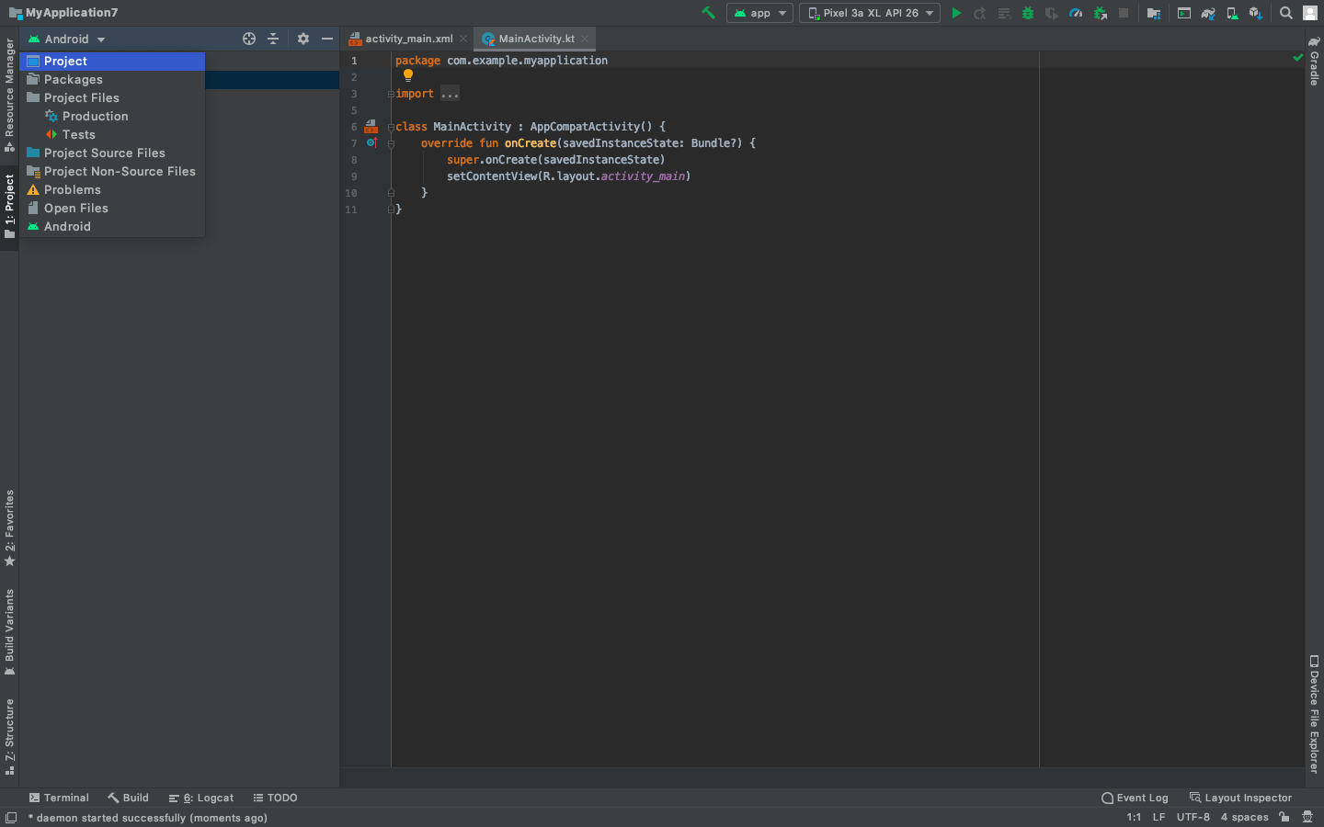The image size is (1324, 827).
Task: Select Packages from the view list
Action: point(74,80)
